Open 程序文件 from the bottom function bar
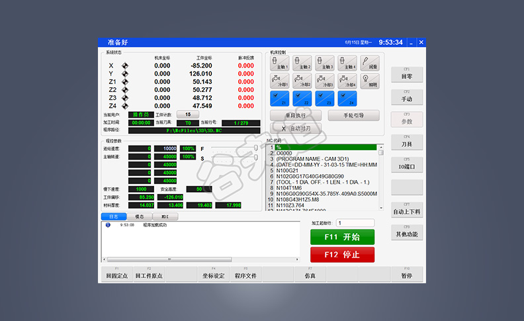This screenshot has height=321, width=524. pyautogui.click(x=245, y=275)
